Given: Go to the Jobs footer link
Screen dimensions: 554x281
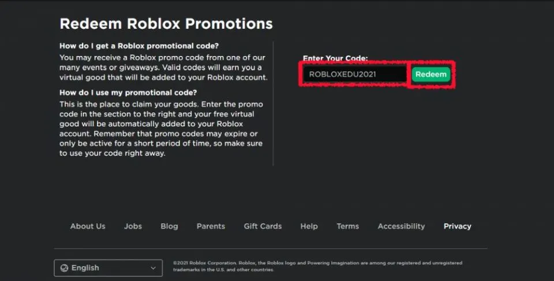Looking at the screenshot, I should [x=133, y=226].
